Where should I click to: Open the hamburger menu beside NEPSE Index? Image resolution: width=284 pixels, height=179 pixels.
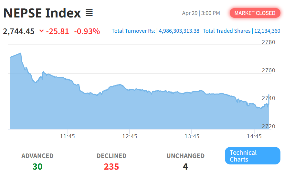89,13
